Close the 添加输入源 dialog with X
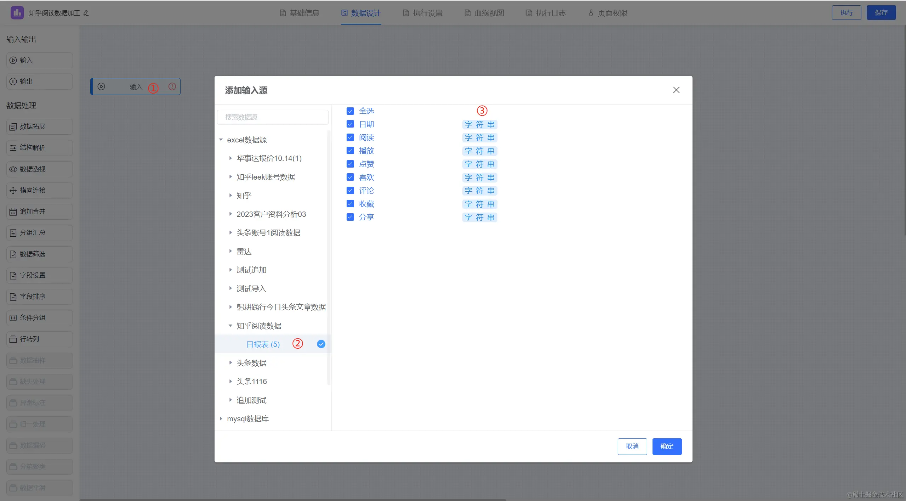This screenshot has width=906, height=501. [676, 90]
